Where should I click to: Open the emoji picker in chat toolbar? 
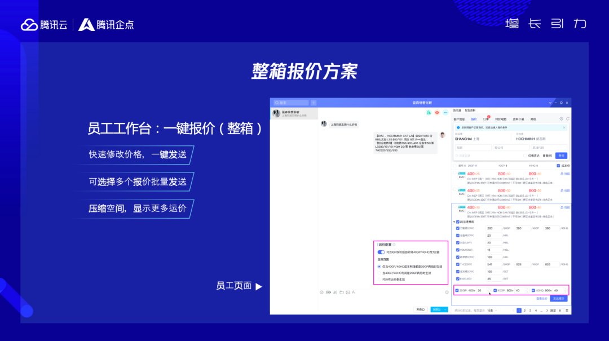click(321, 292)
